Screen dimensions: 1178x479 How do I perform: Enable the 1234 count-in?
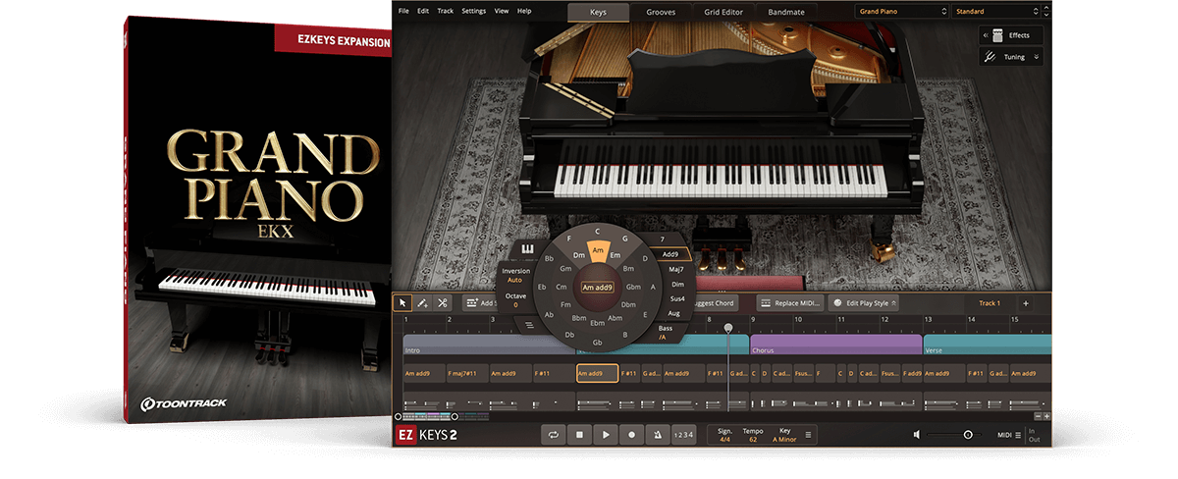pyautogui.click(x=683, y=435)
